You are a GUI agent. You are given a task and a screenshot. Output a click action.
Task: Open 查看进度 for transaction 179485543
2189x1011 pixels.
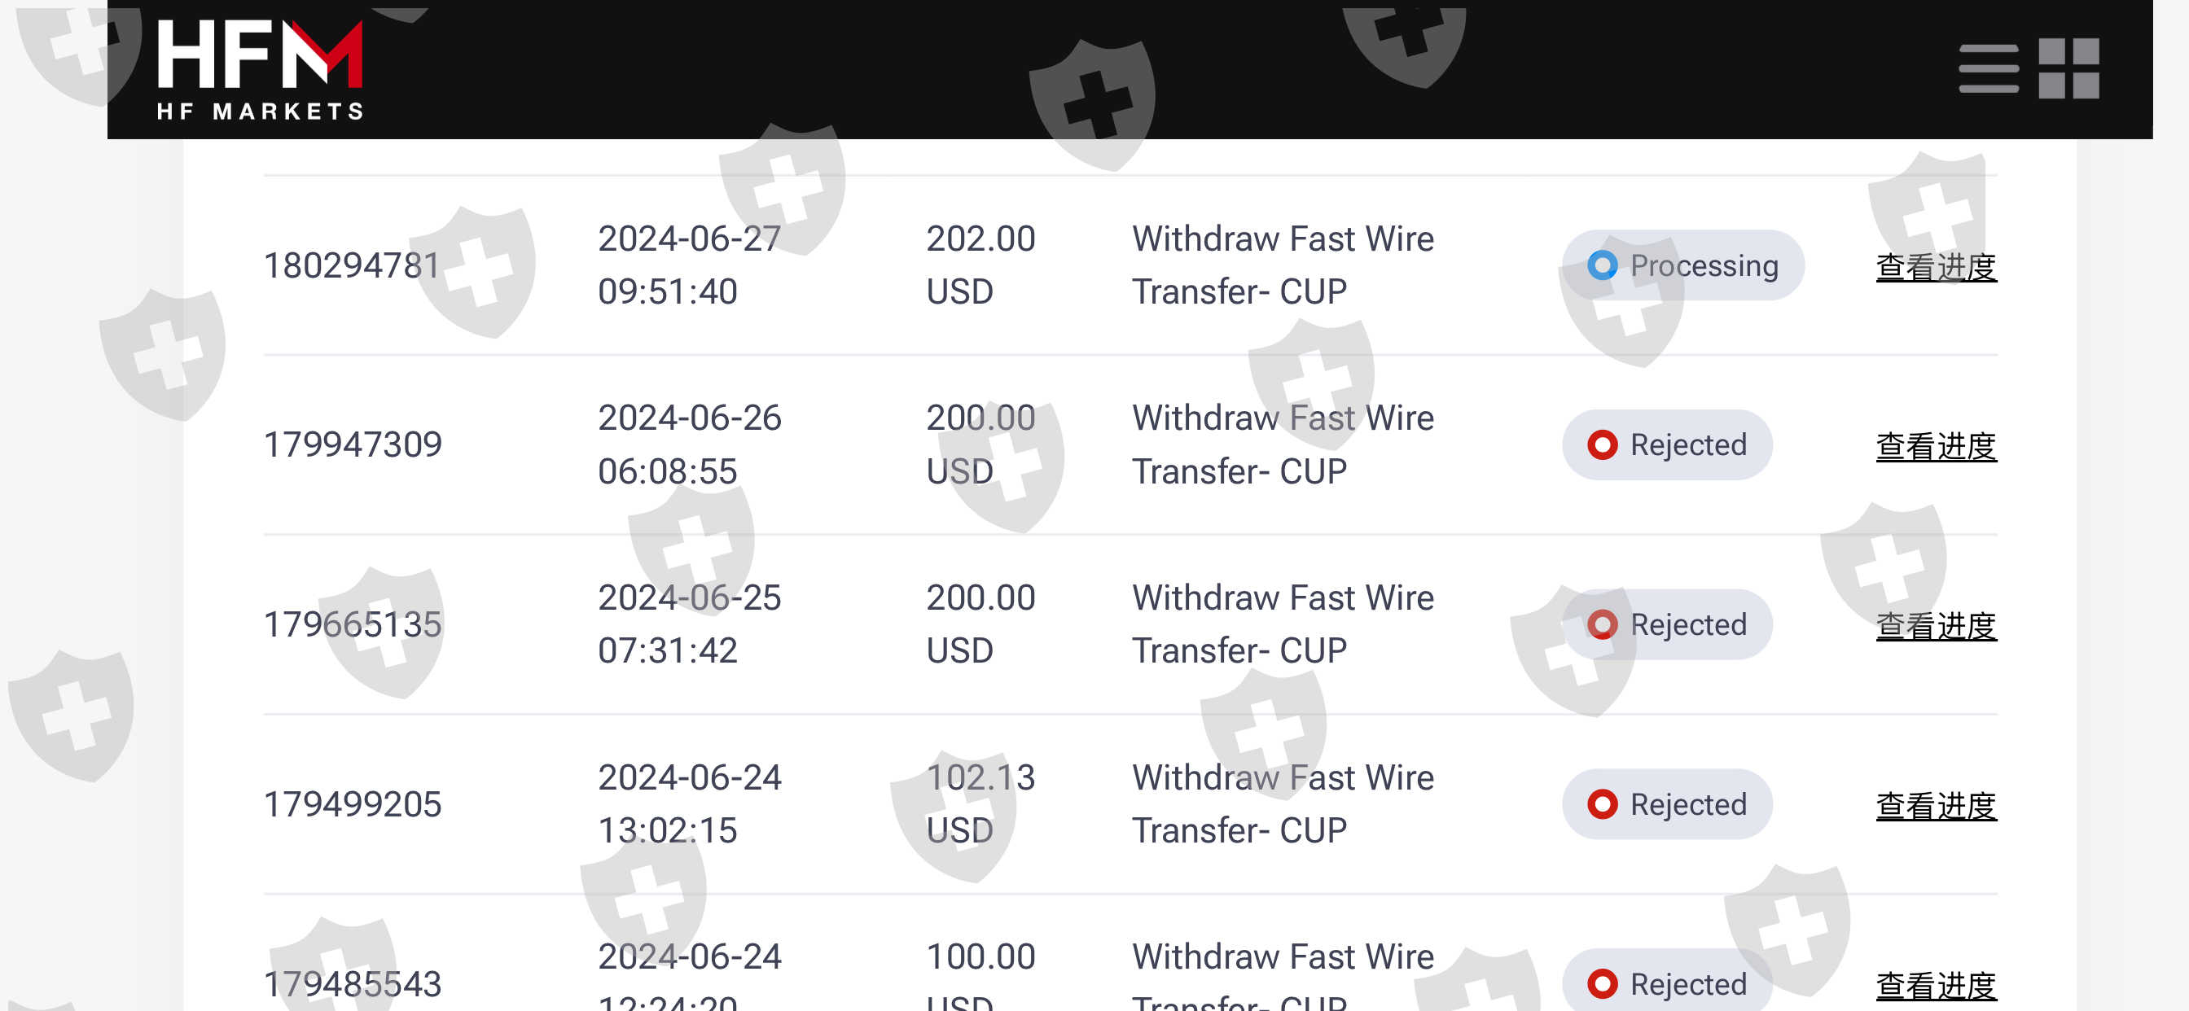click(x=1936, y=985)
